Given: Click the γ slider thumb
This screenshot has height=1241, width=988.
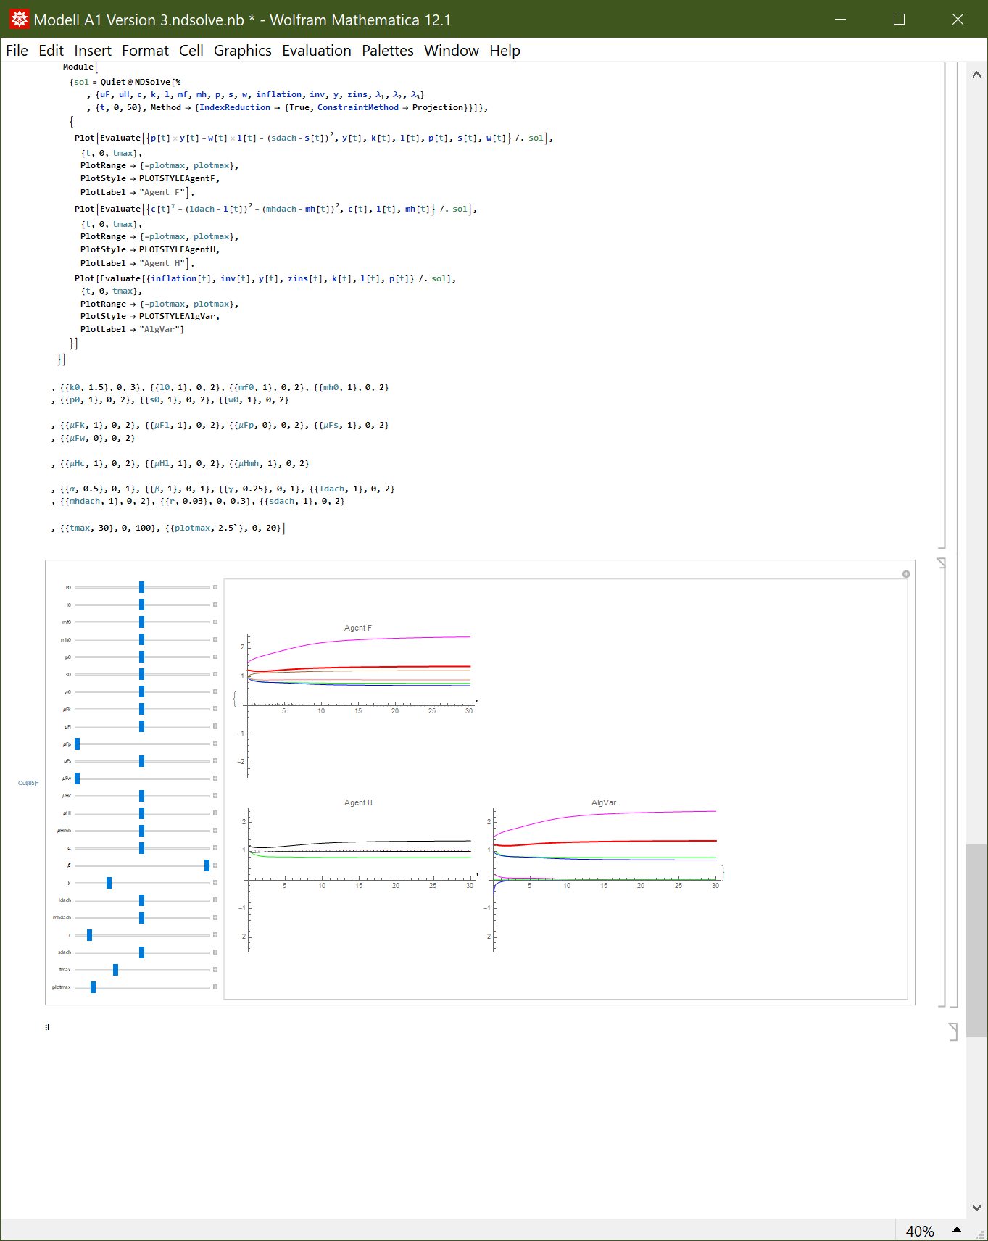Looking at the screenshot, I should (109, 883).
